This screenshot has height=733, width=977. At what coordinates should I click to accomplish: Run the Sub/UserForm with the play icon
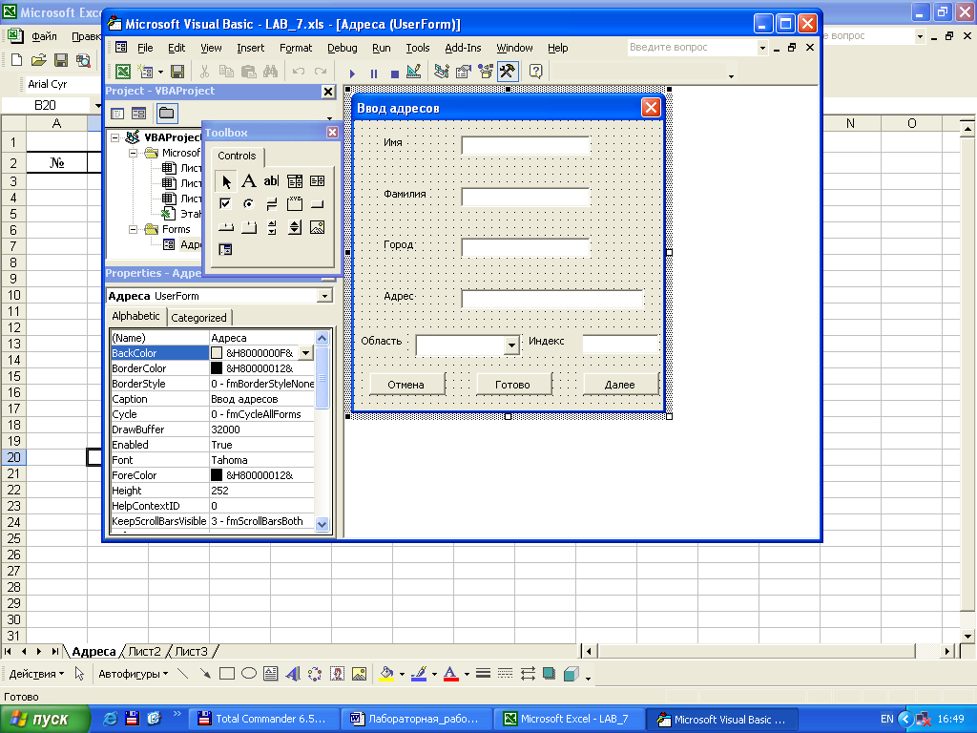click(x=352, y=73)
